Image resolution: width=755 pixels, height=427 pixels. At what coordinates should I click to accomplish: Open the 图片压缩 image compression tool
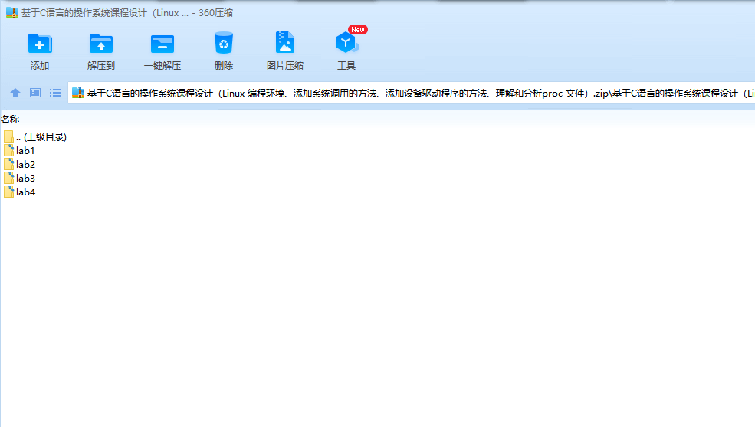click(x=285, y=42)
